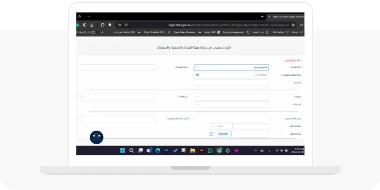
Task: Open a new browser tab
Action: [262, 17]
